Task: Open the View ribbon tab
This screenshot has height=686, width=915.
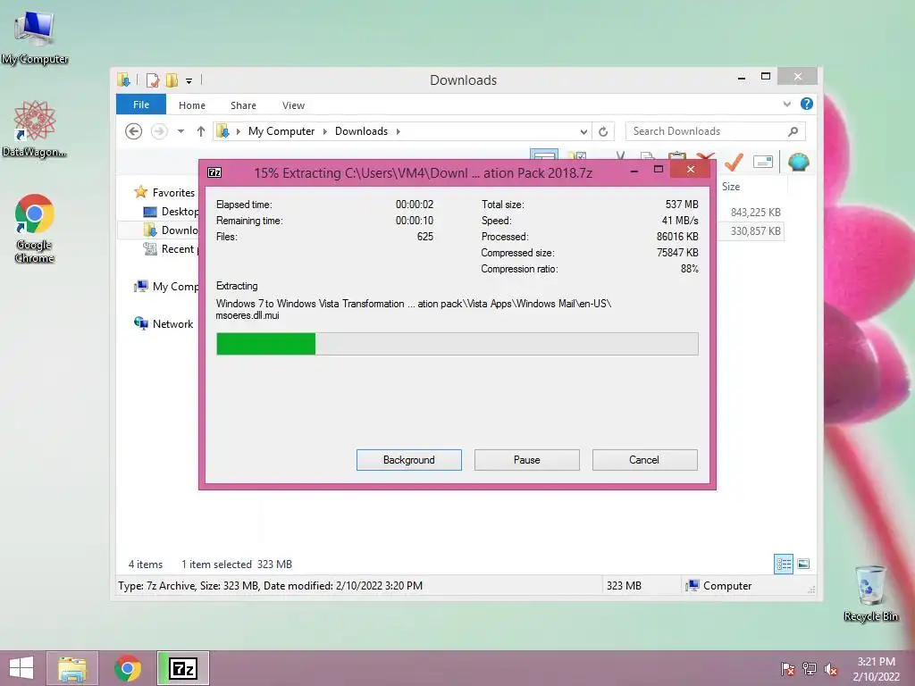Action: click(x=293, y=105)
